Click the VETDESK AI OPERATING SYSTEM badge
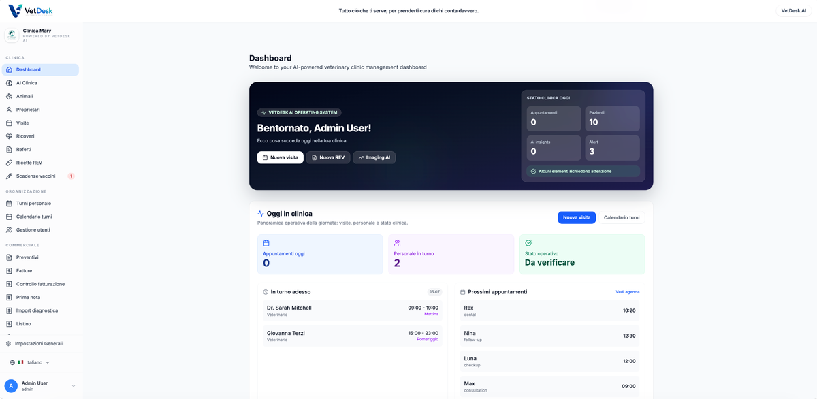Image resolution: width=817 pixels, height=399 pixels. click(300, 112)
